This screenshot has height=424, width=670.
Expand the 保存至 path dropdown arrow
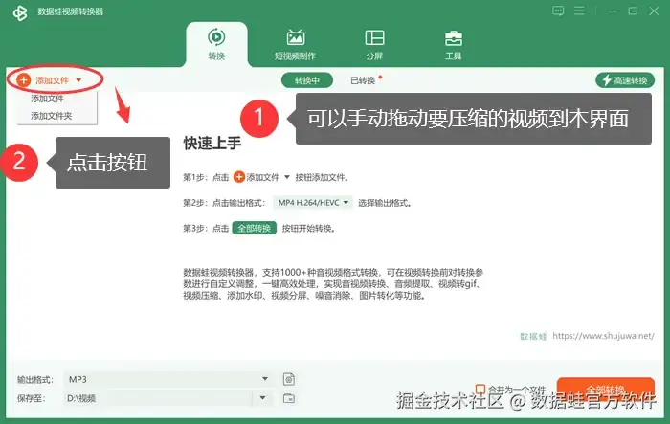(263, 398)
